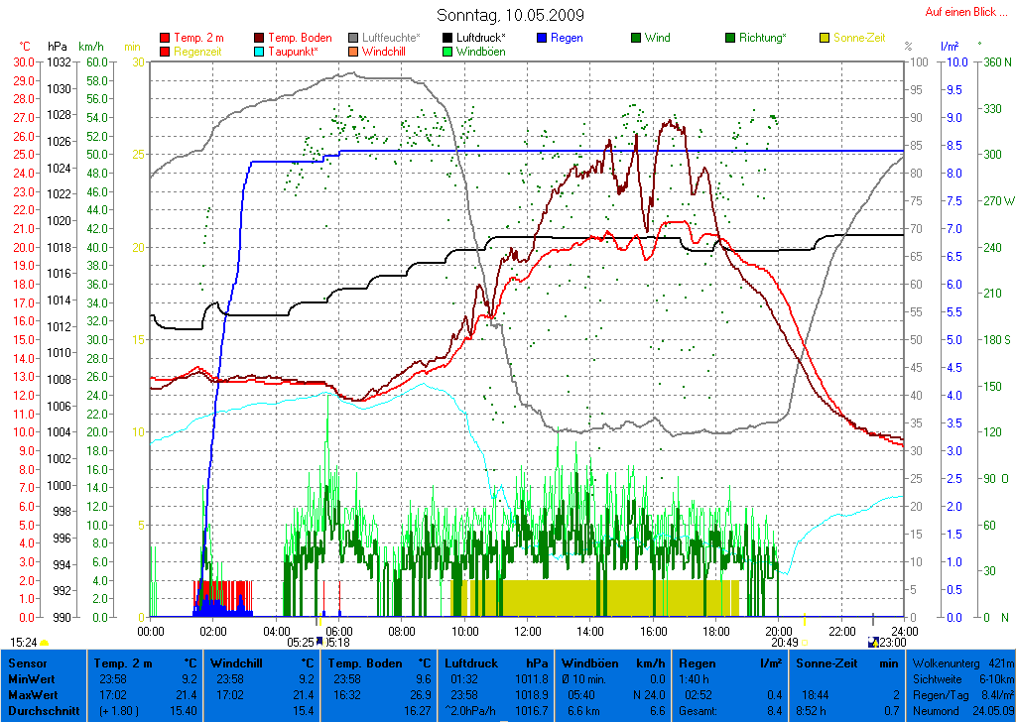Click the moonrise icon next to 23:00

point(872,642)
